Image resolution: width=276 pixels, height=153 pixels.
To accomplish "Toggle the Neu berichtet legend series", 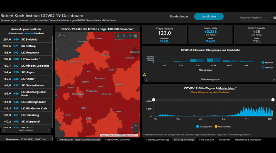I will click(x=223, y=127).
